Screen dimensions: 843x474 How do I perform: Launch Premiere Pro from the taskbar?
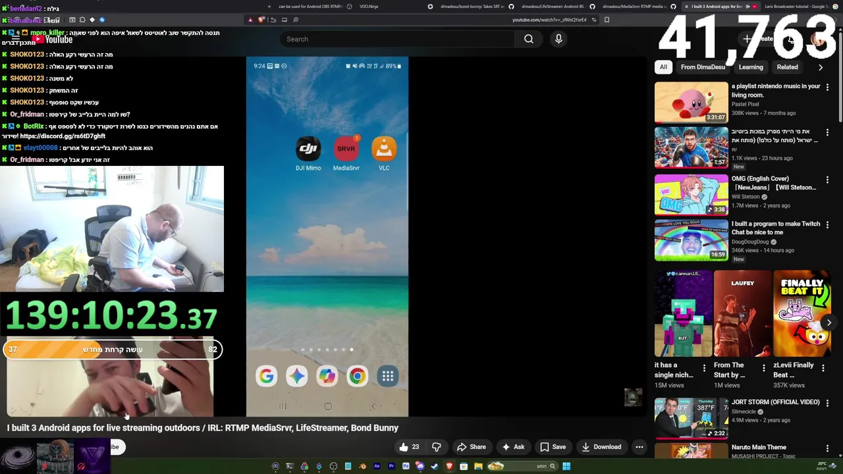point(391,466)
